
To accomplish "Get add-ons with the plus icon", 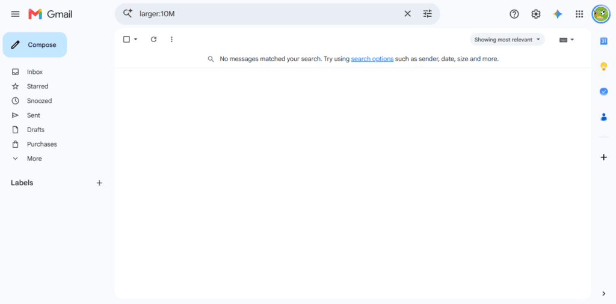I will tap(604, 157).
